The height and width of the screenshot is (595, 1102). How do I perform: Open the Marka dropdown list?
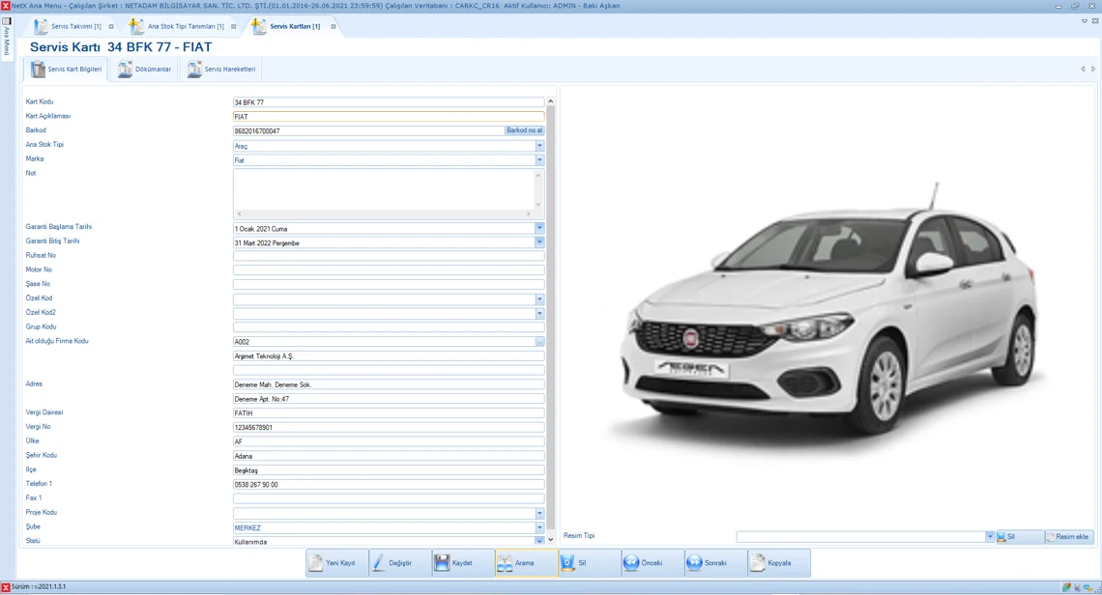(539, 160)
